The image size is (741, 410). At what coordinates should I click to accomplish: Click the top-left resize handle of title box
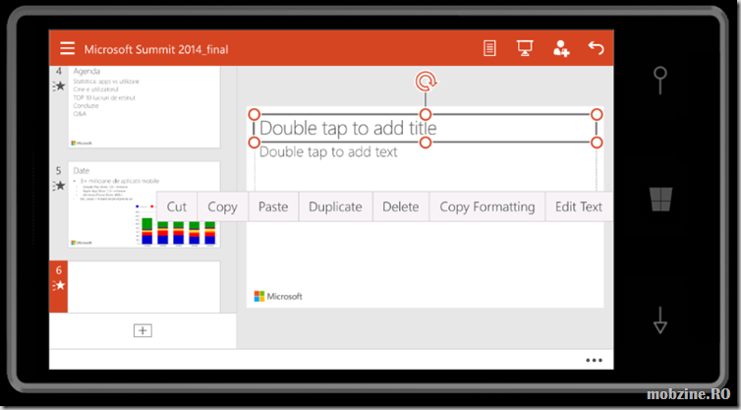255,114
